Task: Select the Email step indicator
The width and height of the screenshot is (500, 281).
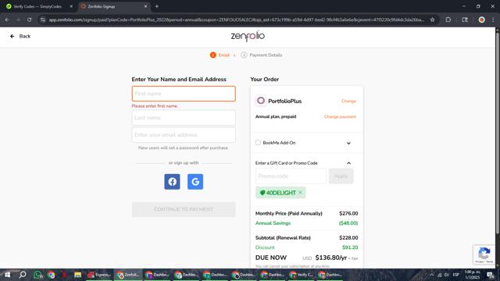Action: point(220,55)
